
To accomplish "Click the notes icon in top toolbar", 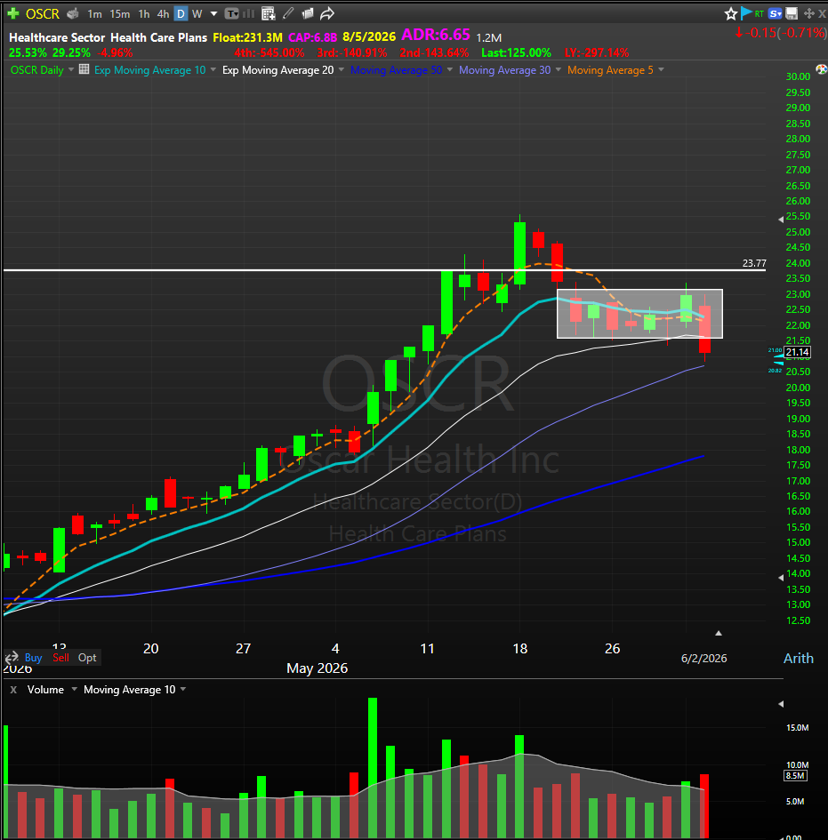I will pos(308,14).
